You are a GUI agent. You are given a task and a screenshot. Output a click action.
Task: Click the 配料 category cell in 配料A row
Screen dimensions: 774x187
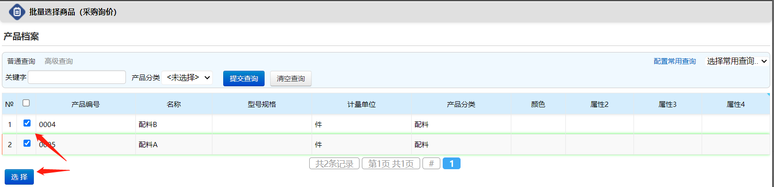[x=461, y=144]
